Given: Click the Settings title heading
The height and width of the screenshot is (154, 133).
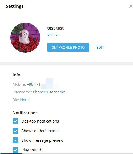Looking at the screenshot, I should [x=15, y=6].
